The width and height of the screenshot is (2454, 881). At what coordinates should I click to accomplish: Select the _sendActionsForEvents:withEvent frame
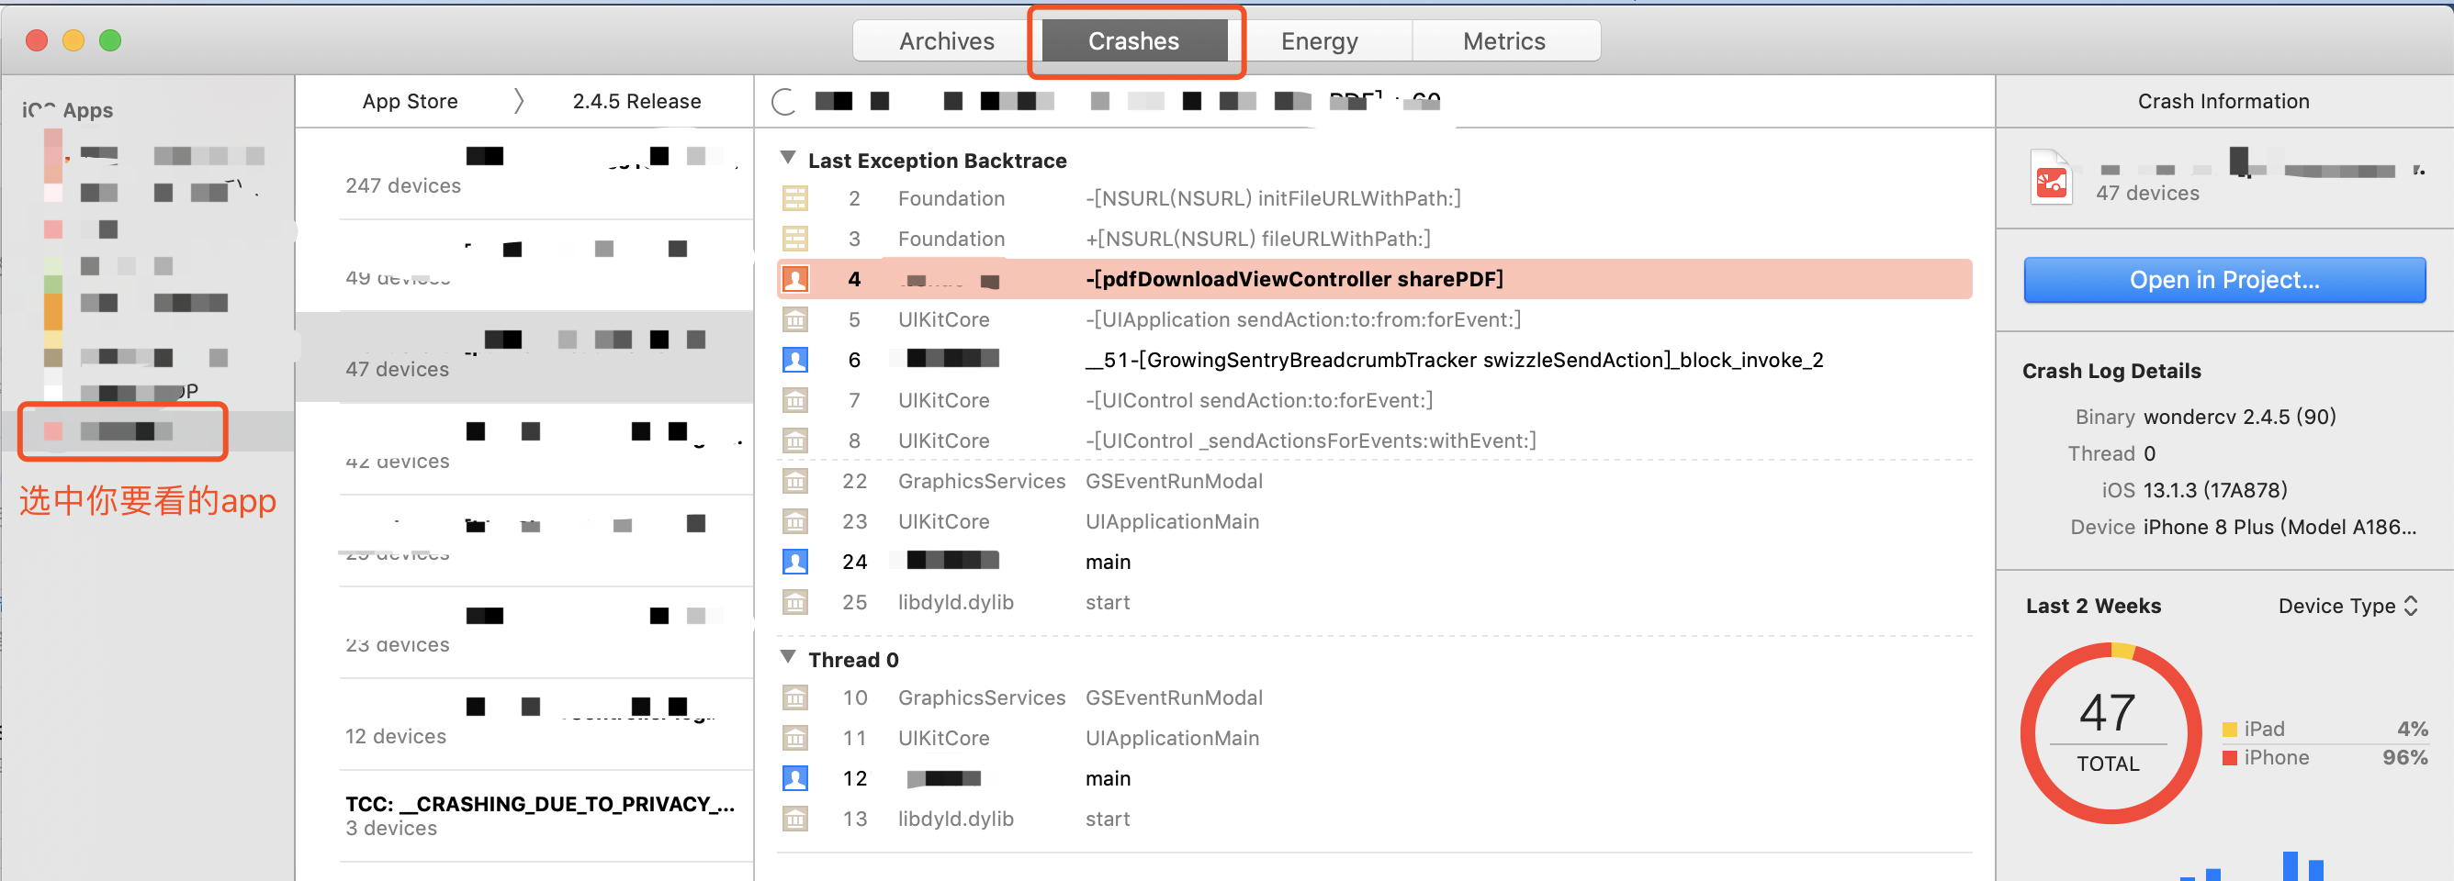1374,440
